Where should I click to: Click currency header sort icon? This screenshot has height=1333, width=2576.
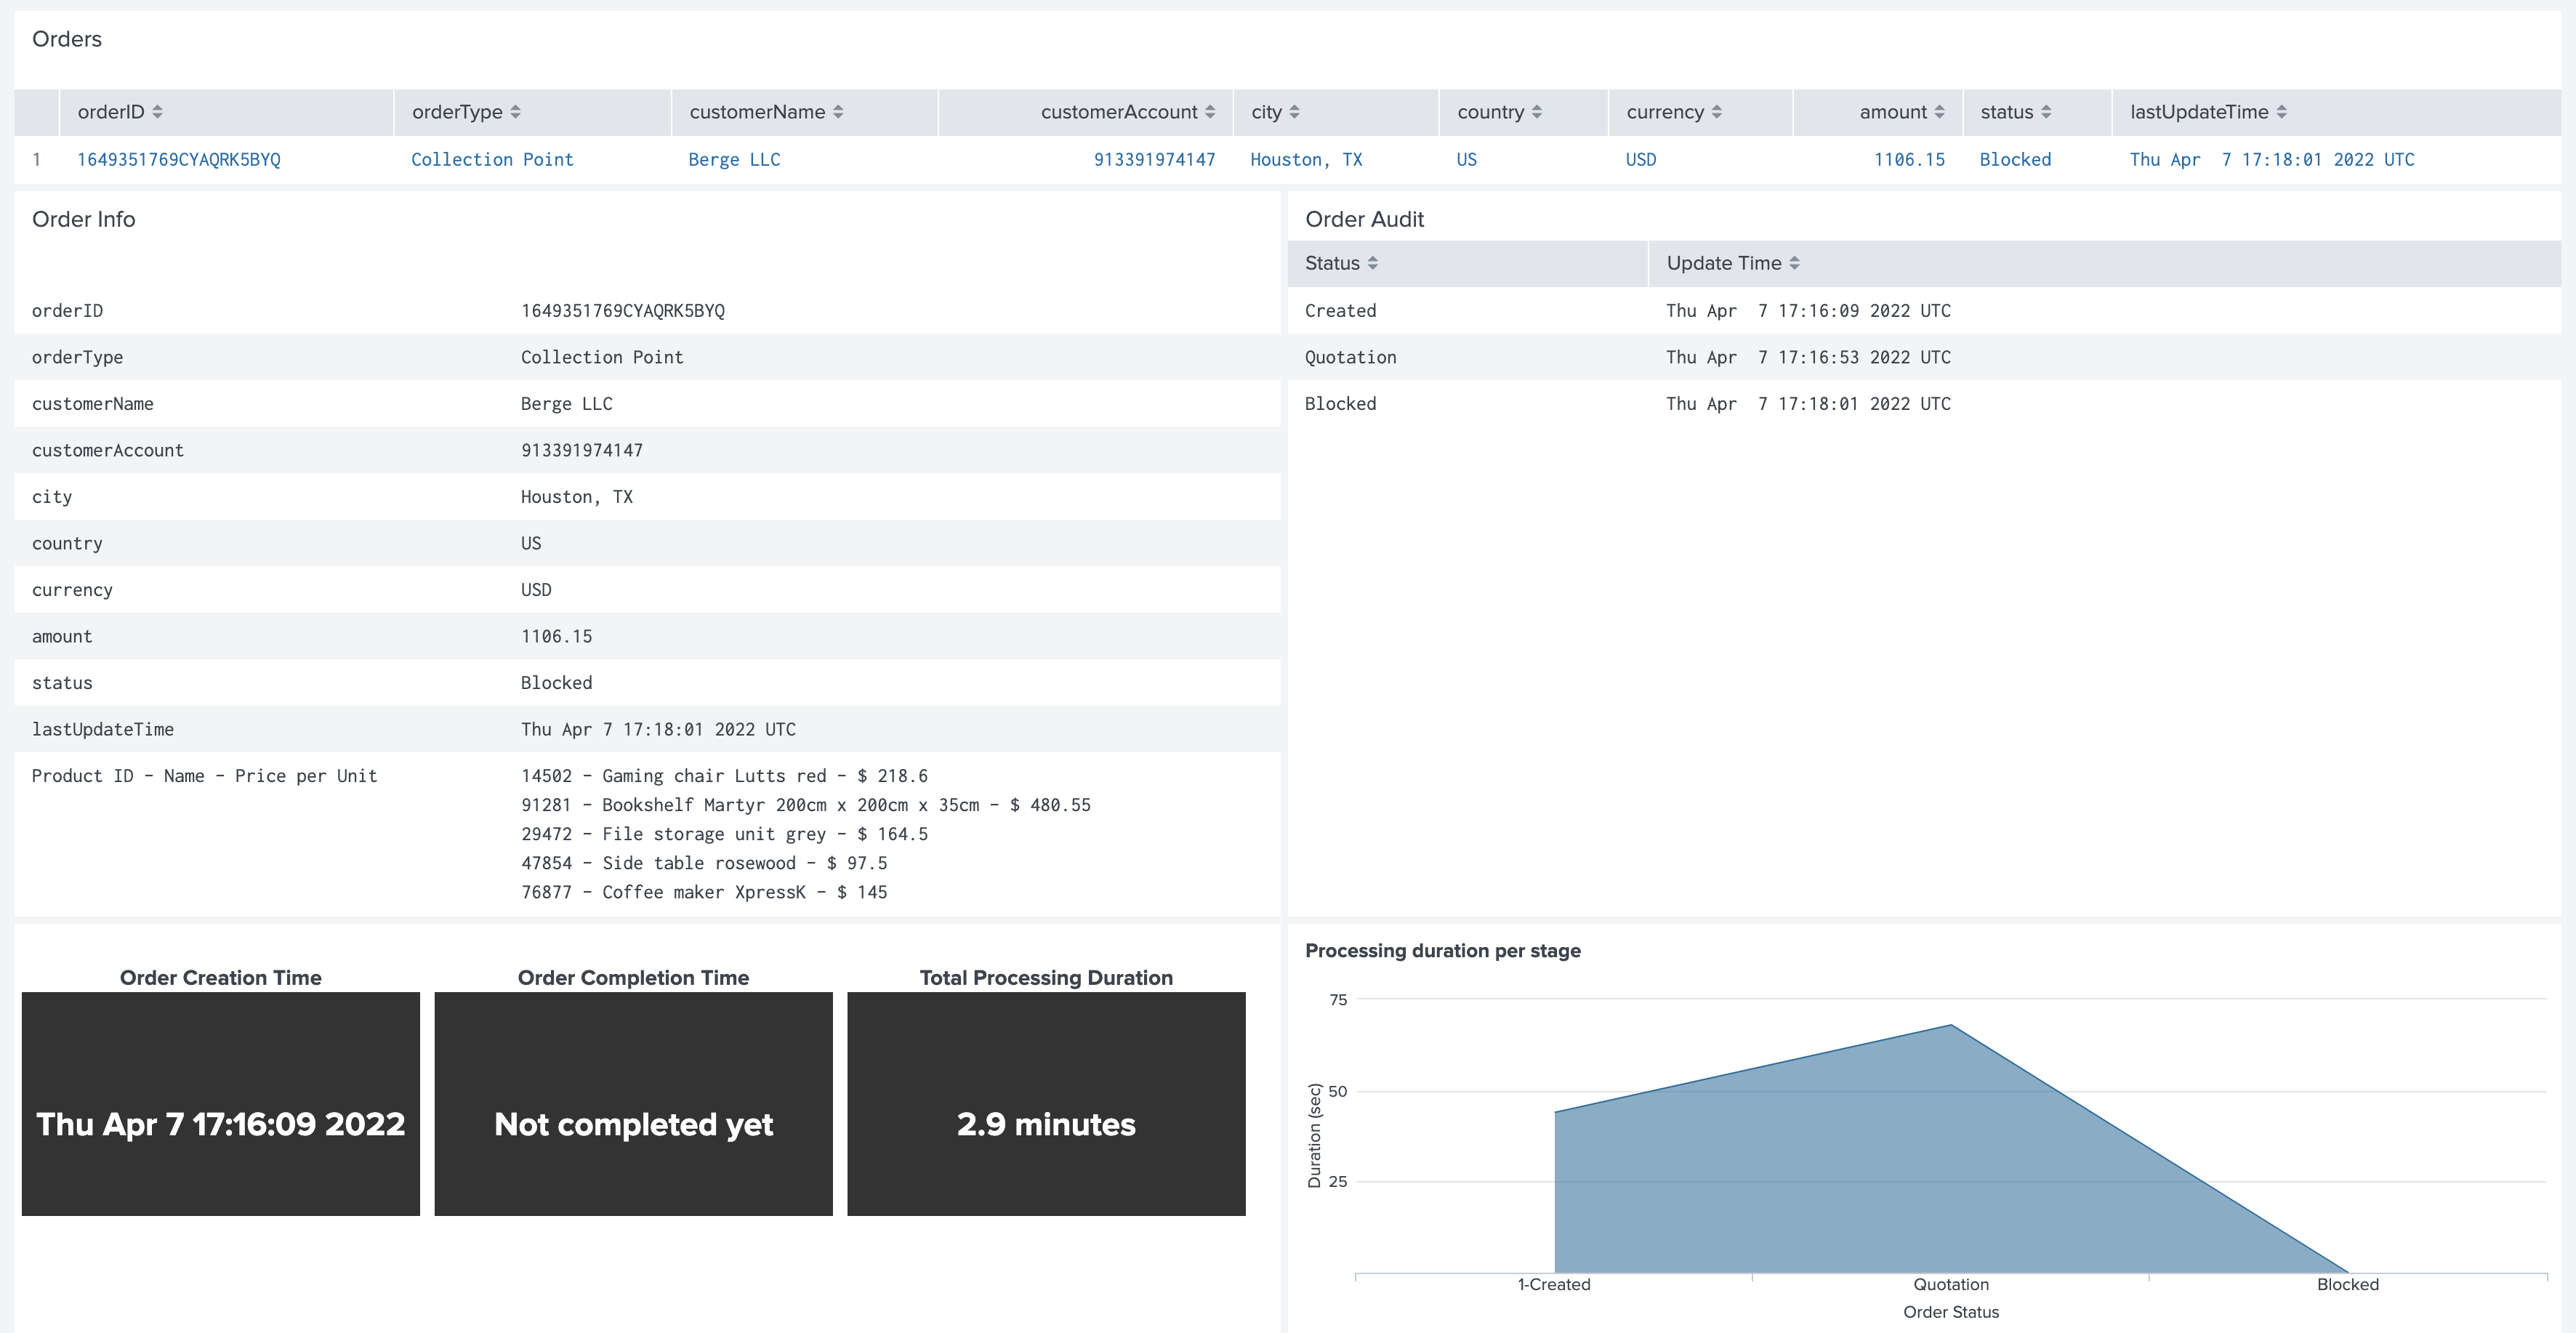pos(1717,112)
